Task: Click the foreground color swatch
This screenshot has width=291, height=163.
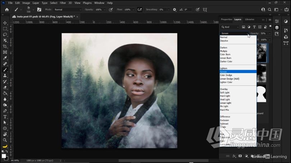Action: 4,155
